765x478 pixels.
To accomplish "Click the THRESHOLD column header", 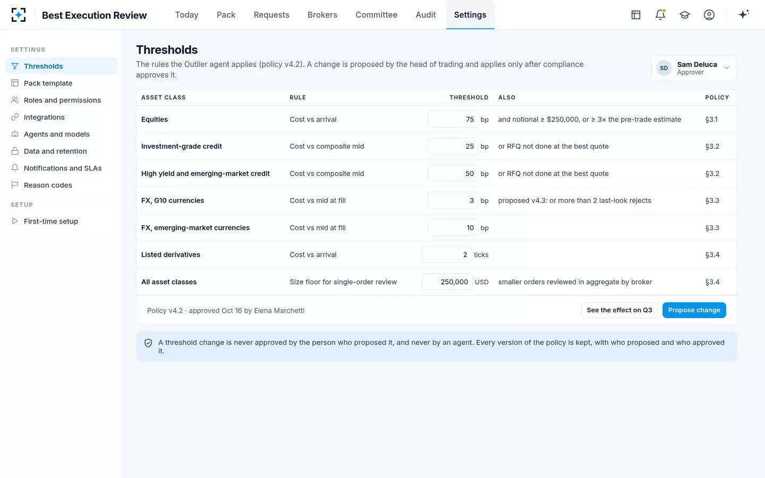I will pos(469,98).
